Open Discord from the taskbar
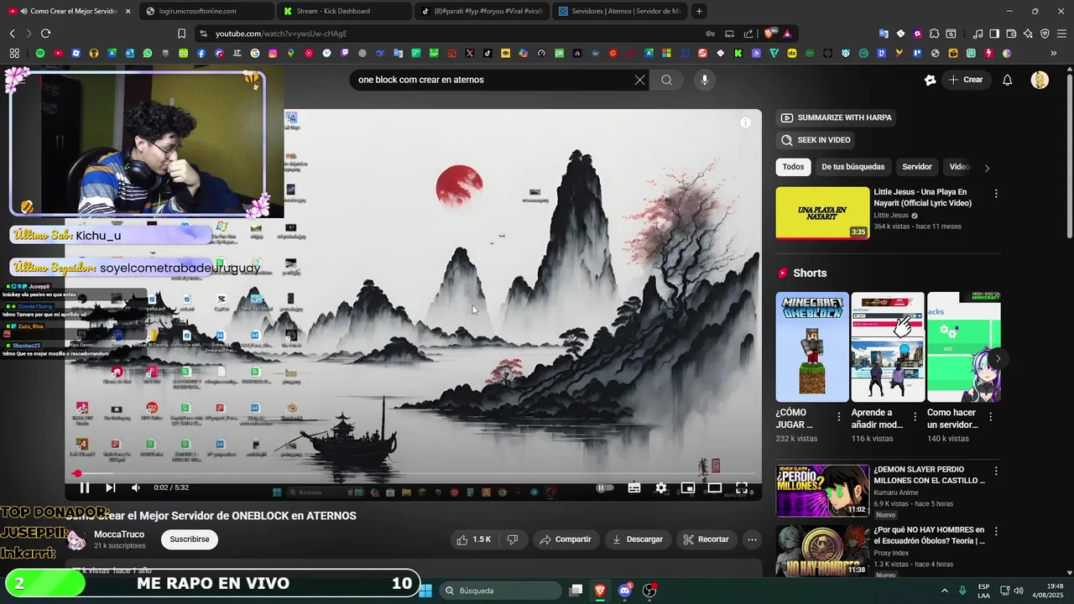 pos(625,591)
